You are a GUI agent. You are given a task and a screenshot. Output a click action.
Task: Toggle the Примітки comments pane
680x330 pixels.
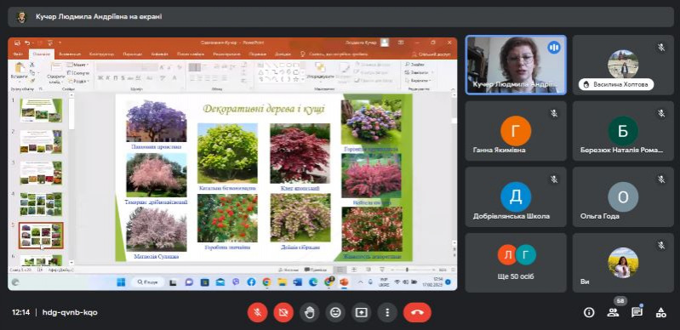(x=316, y=270)
